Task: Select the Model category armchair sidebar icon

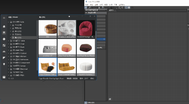Action: tap(4, 33)
